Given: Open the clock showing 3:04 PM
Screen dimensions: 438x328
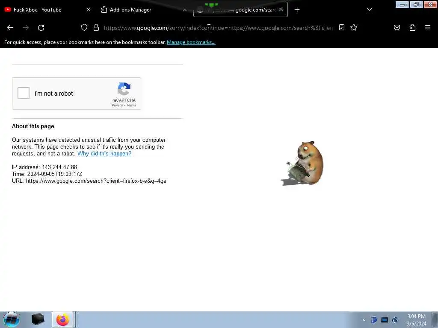Looking at the screenshot, I should coord(416,319).
